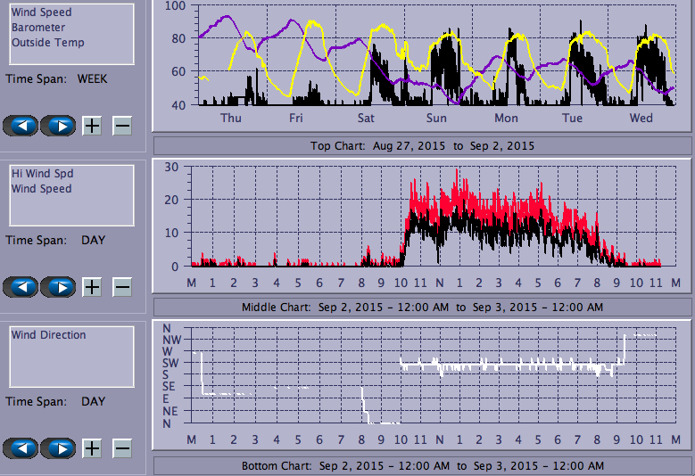Hit the plus button for the bottom chart
695x476 pixels.
click(x=92, y=447)
